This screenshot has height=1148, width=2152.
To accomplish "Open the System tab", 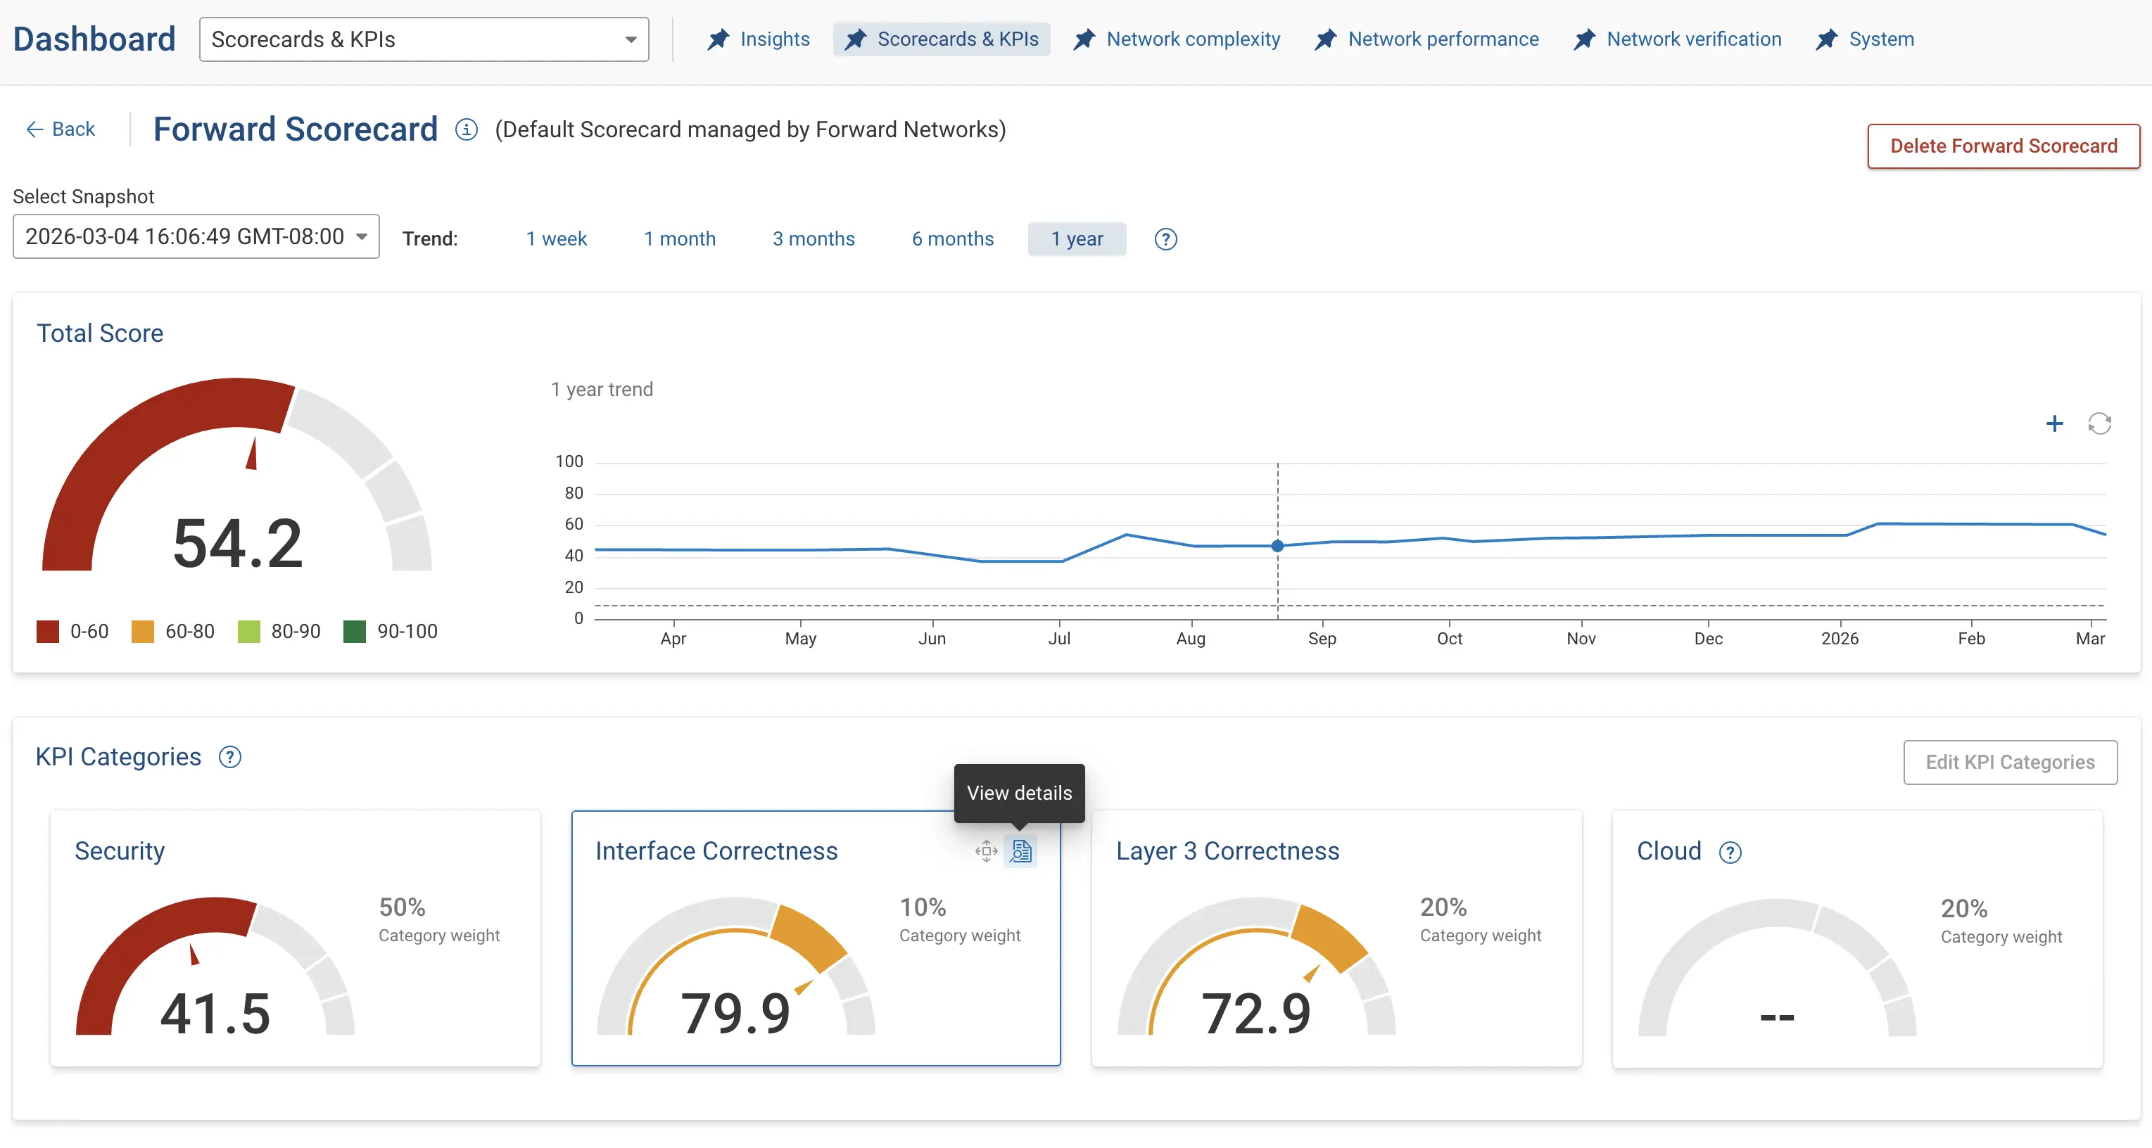I will pos(1865,39).
